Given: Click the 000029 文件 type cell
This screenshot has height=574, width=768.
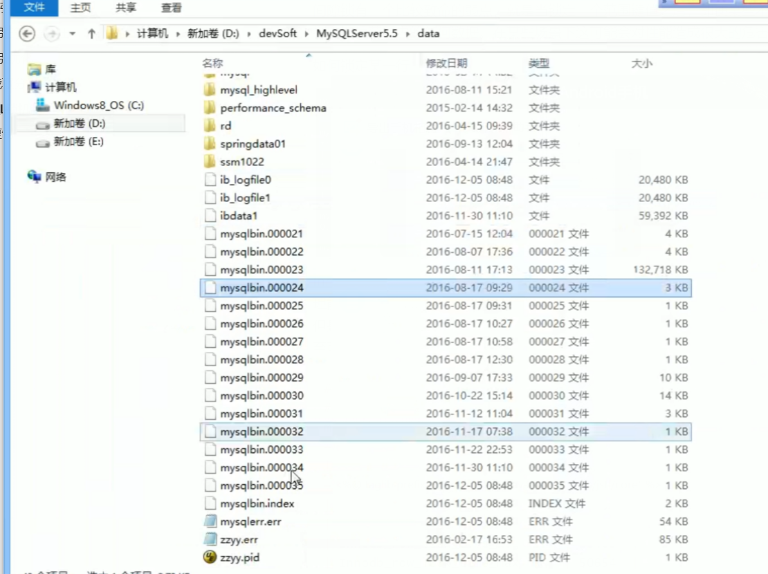Looking at the screenshot, I should (558, 378).
